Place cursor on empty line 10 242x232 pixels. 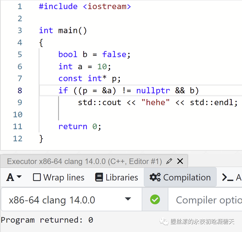click(x=101, y=114)
